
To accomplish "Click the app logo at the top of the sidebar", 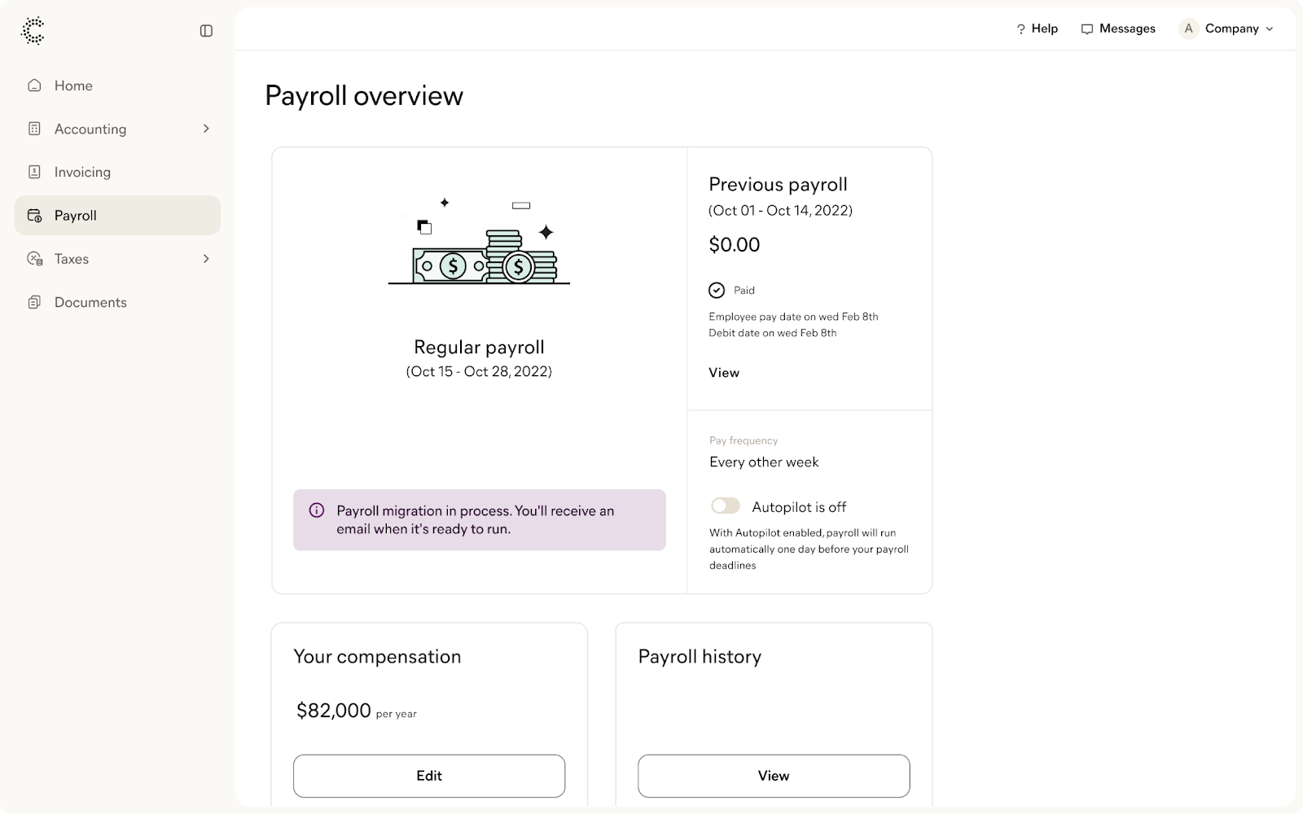I will pyautogui.click(x=33, y=31).
